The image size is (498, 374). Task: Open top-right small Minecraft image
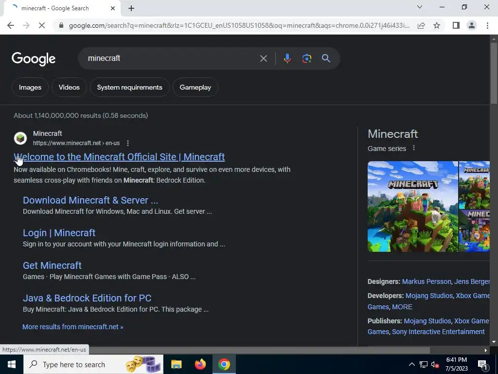475,185
